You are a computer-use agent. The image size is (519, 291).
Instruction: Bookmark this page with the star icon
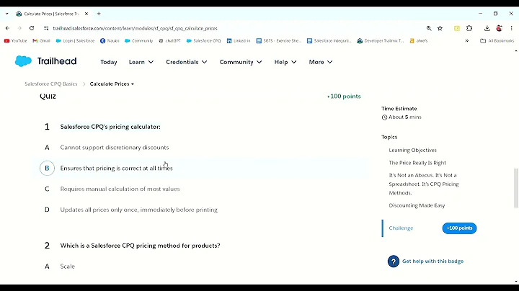[440, 28]
